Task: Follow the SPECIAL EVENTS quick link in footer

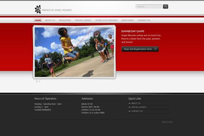Action: [x=139, y=107]
